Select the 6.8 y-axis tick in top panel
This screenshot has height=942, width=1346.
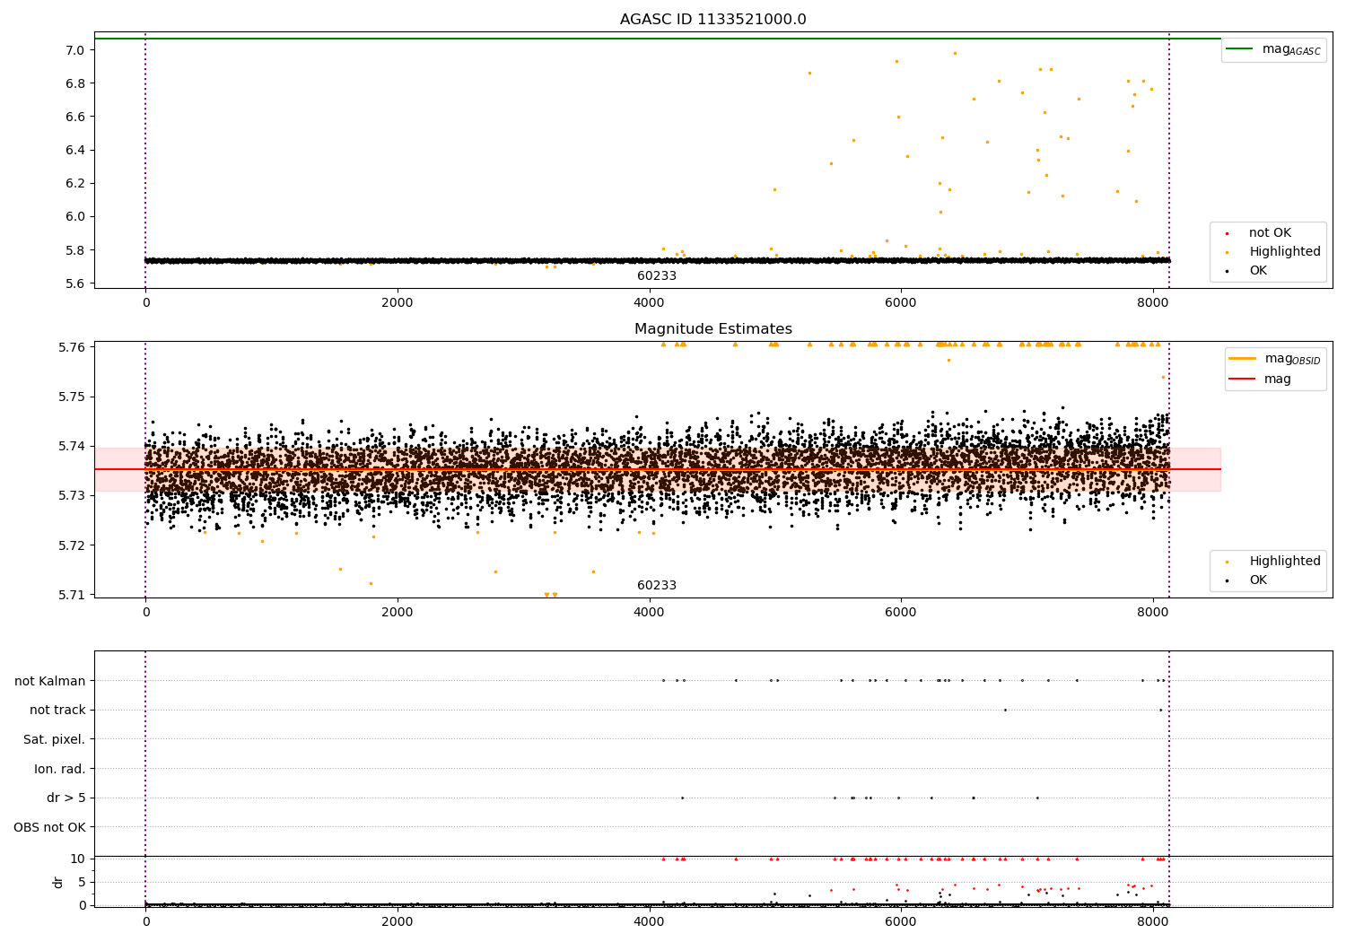(75, 83)
